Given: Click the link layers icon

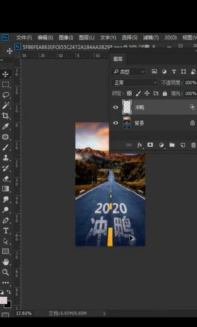Looking at the screenshot, I should (x=129, y=145).
